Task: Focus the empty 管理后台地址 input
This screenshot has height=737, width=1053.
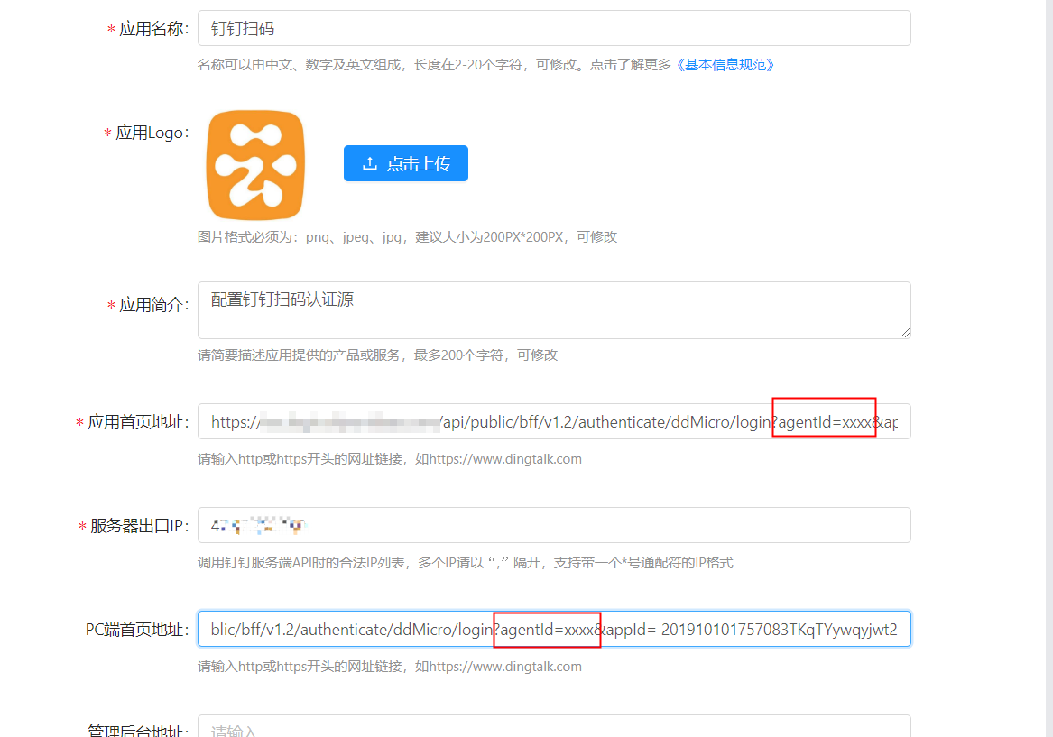Action: 553,729
